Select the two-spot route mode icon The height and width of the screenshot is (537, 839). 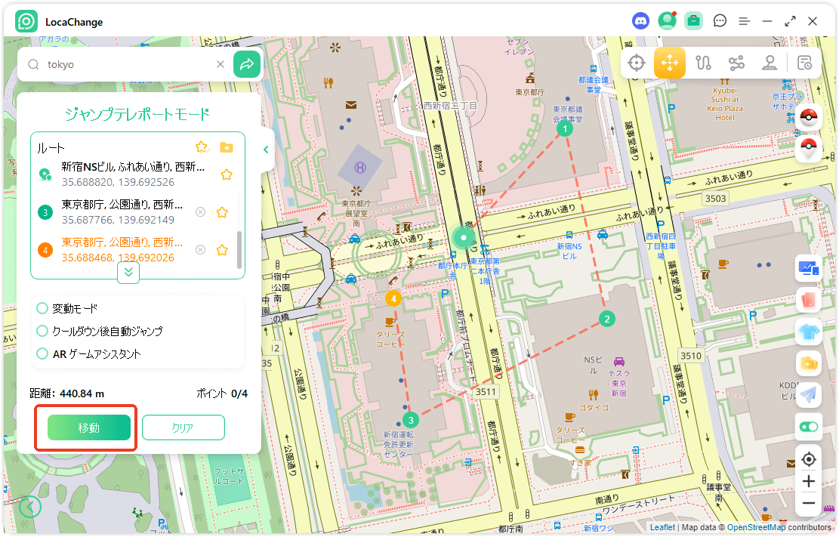pos(703,63)
